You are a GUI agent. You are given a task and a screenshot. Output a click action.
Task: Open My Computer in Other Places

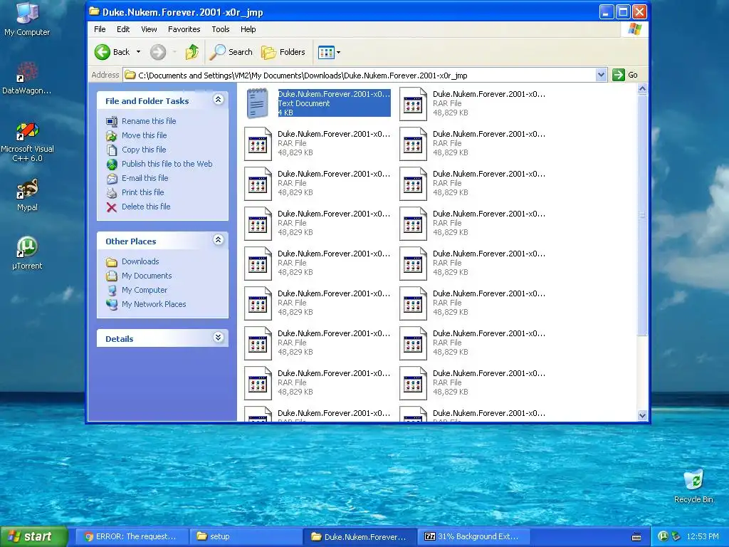[x=145, y=291]
